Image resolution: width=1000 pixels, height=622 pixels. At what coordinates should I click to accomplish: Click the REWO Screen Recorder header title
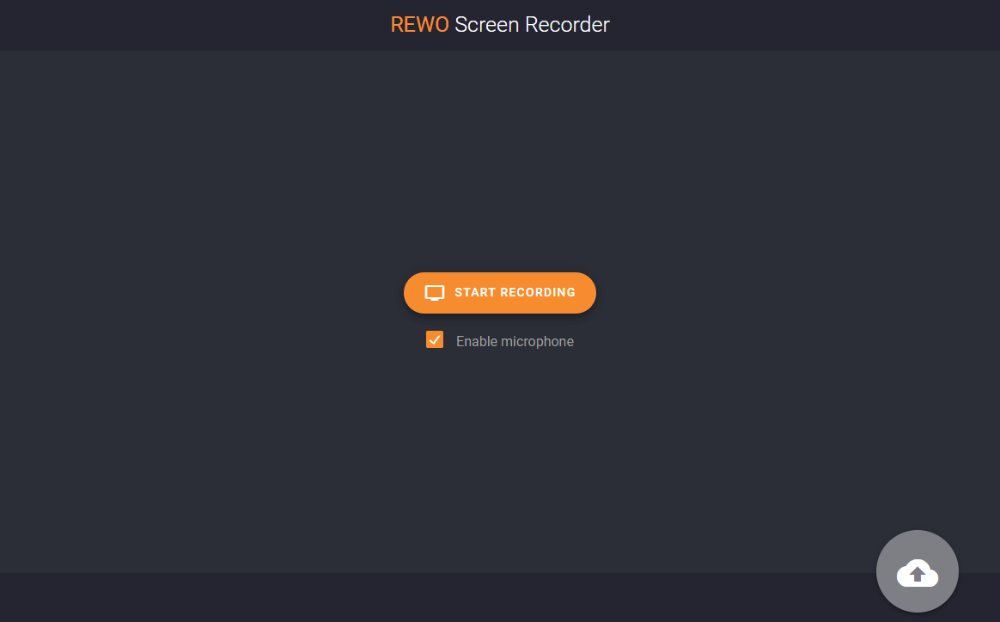[500, 24]
